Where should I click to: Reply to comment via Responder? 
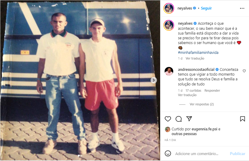point(212,90)
